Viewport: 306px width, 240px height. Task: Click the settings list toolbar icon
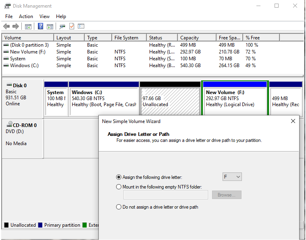coord(81,26)
